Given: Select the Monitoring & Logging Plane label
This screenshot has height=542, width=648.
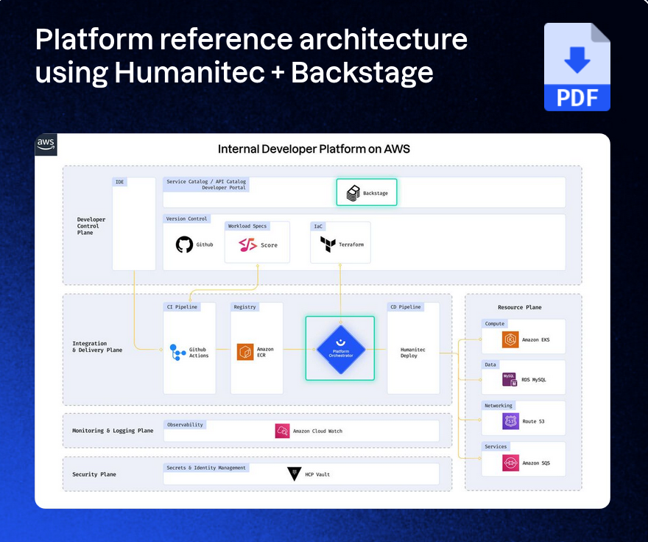Looking at the screenshot, I should pyautogui.click(x=111, y=431).
